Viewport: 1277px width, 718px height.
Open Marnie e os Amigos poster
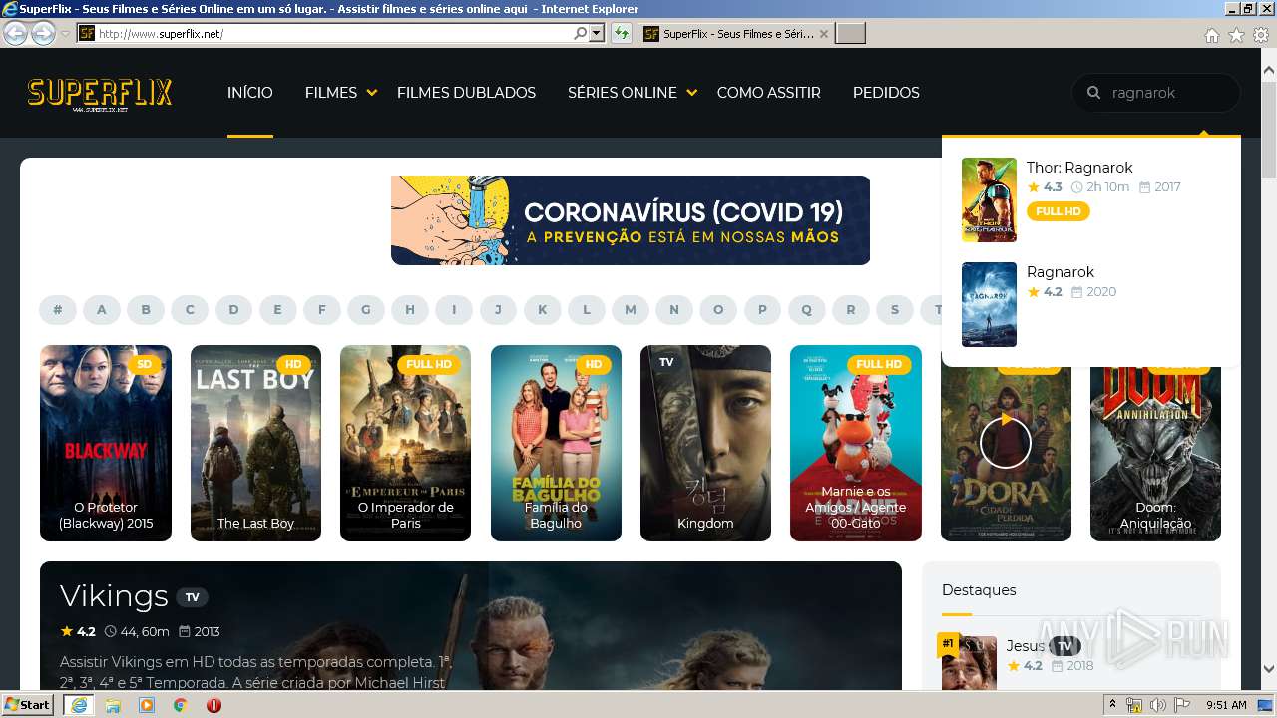pos(855,443)
